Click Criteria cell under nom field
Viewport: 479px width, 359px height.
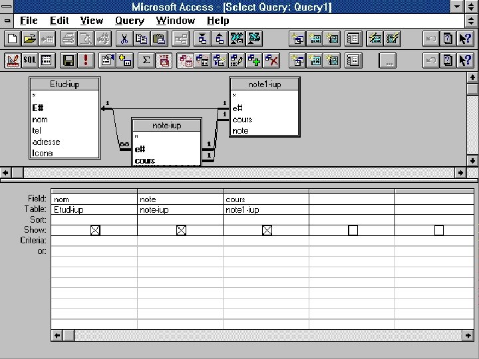[94, 241]
